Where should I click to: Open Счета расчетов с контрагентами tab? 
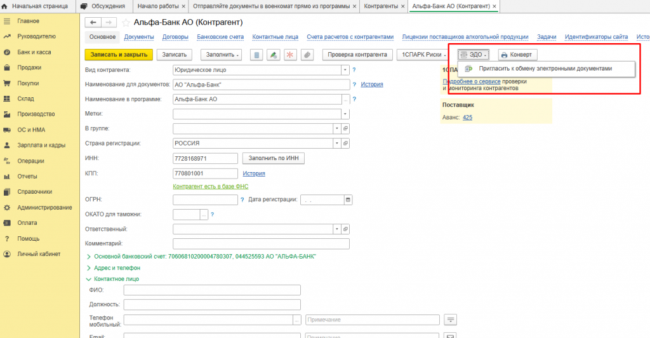point(350,37)
